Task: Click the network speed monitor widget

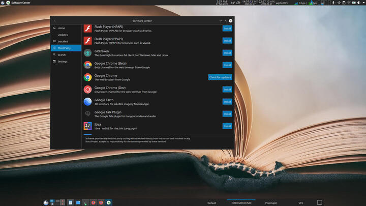Action: (306, 3)
